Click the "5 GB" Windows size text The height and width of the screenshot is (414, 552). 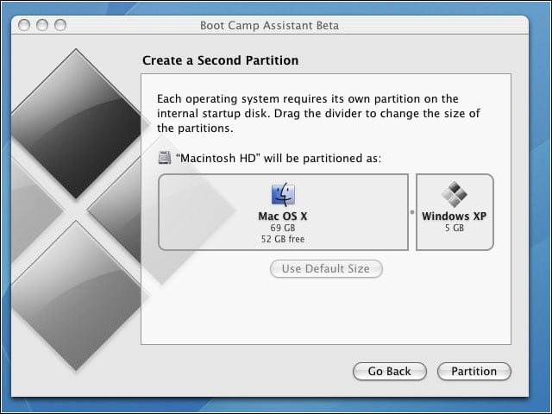[x=455, y=228]
